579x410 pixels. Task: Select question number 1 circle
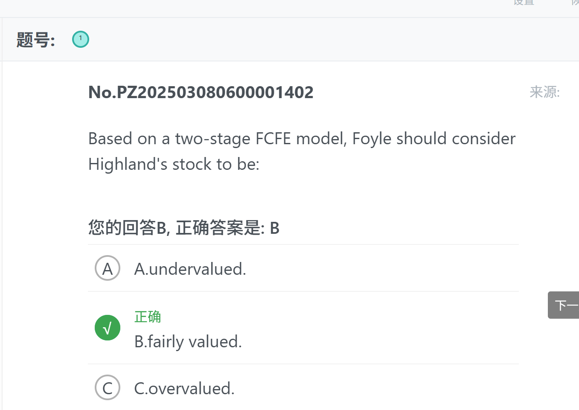[x=81, y=39]
